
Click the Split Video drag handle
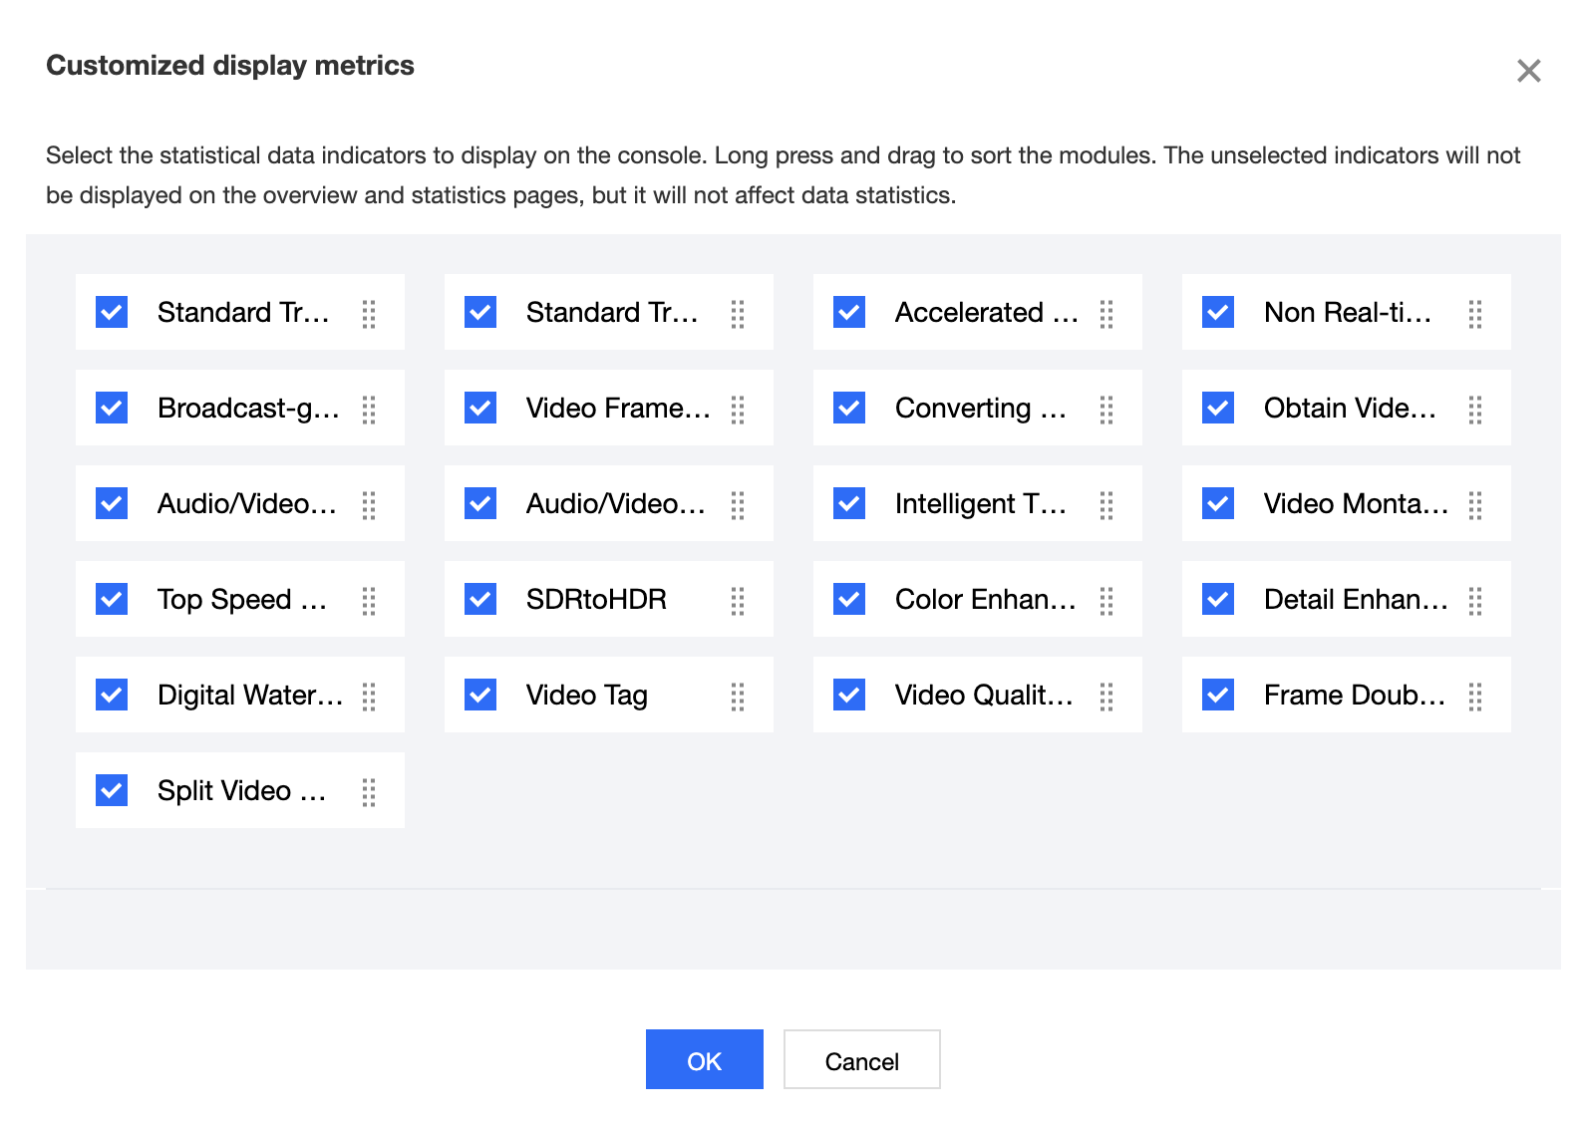click(369, 791)
